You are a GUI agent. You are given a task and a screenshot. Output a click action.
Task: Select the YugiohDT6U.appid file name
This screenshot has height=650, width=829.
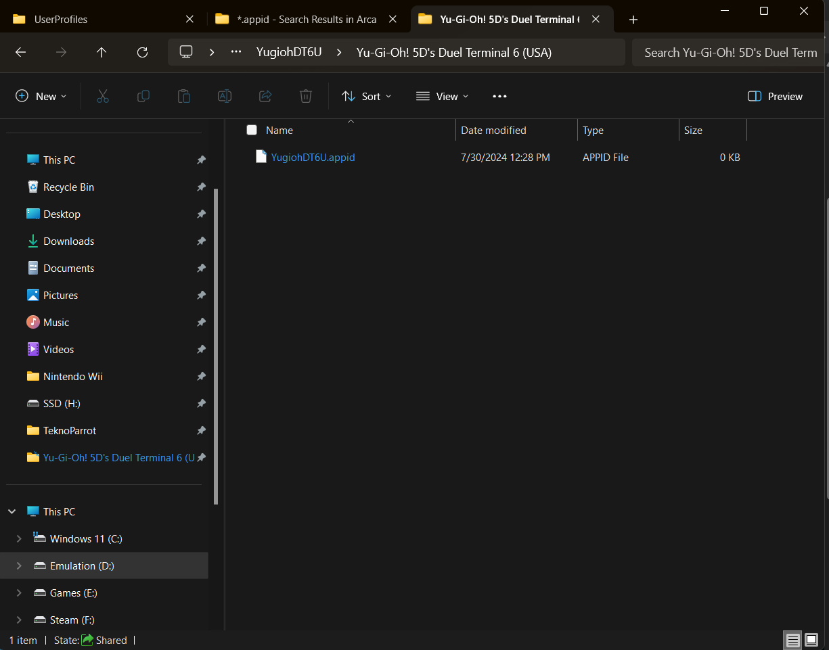[313, 157]
